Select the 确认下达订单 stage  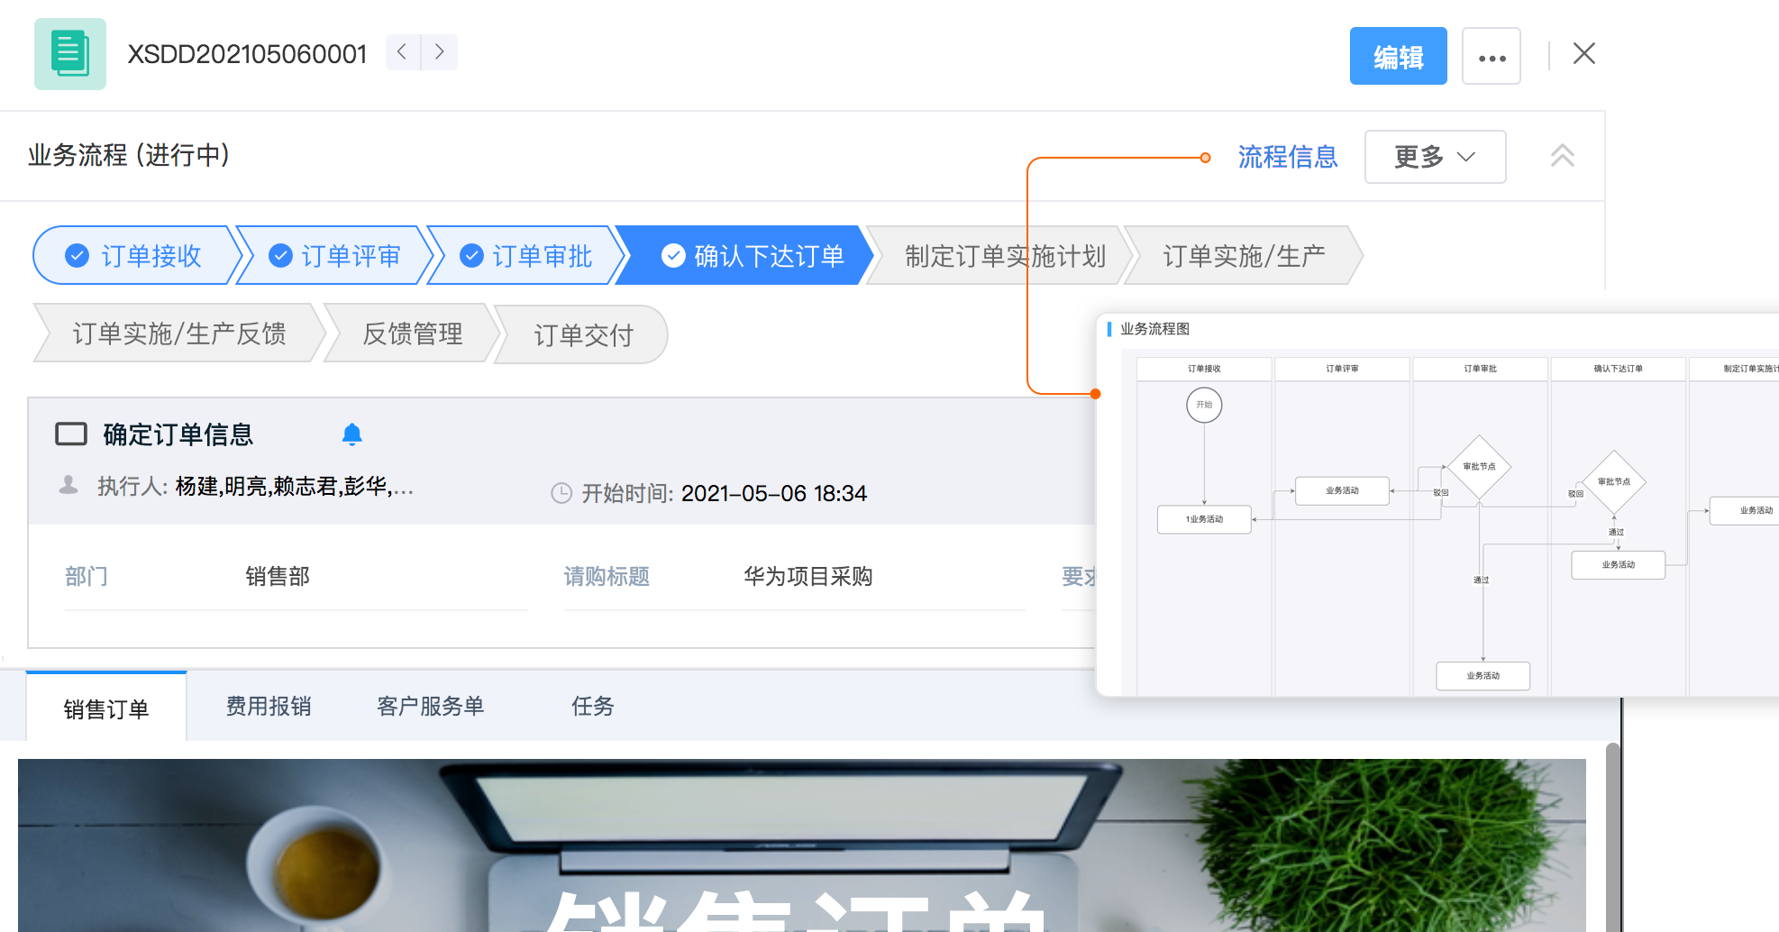coord(744,256)
